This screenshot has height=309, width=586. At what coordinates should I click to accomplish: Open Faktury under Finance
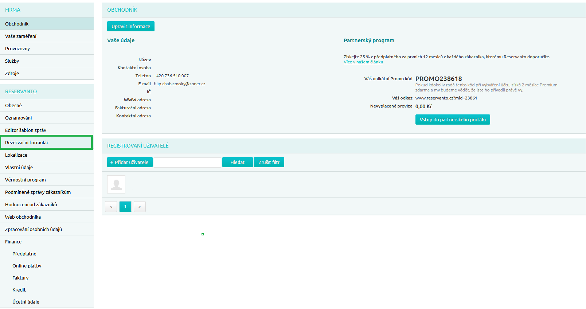(x=20, y=278)
